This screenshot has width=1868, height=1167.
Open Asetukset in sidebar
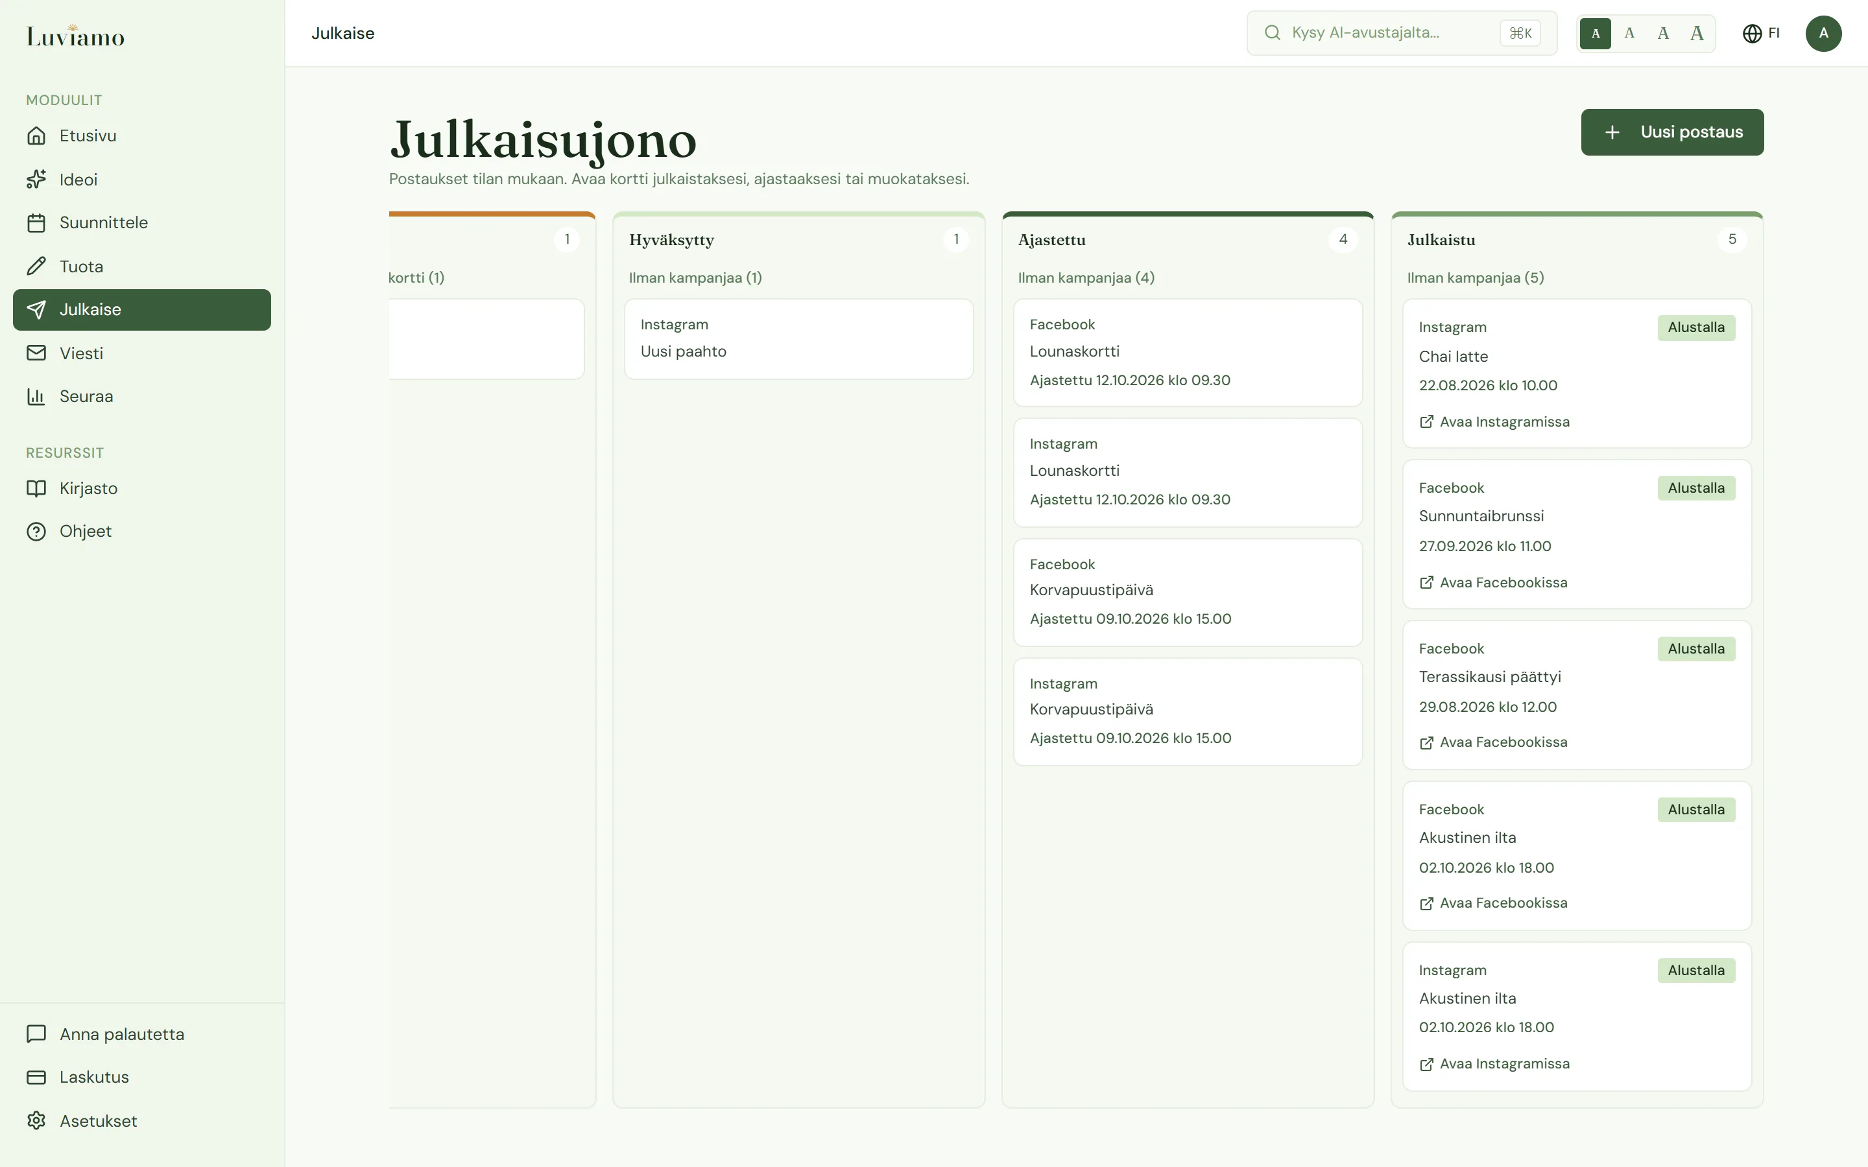[x=142, y=1121]
